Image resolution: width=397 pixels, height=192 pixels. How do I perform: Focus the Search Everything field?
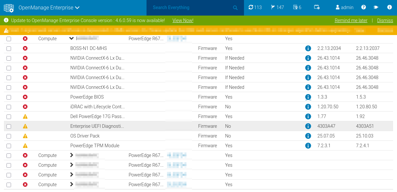[x=192, y=7]
